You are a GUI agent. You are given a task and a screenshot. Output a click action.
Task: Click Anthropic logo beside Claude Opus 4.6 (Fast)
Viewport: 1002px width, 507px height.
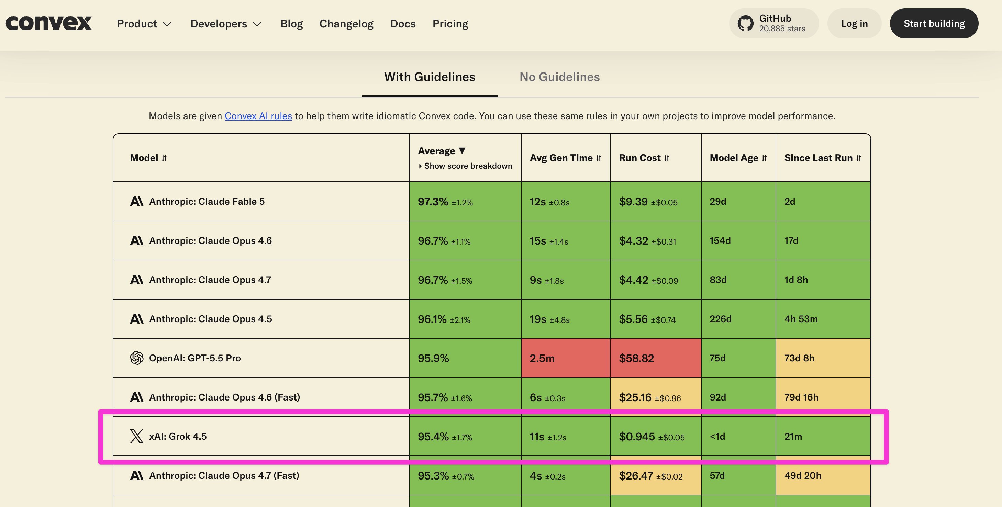click(136, 397)
